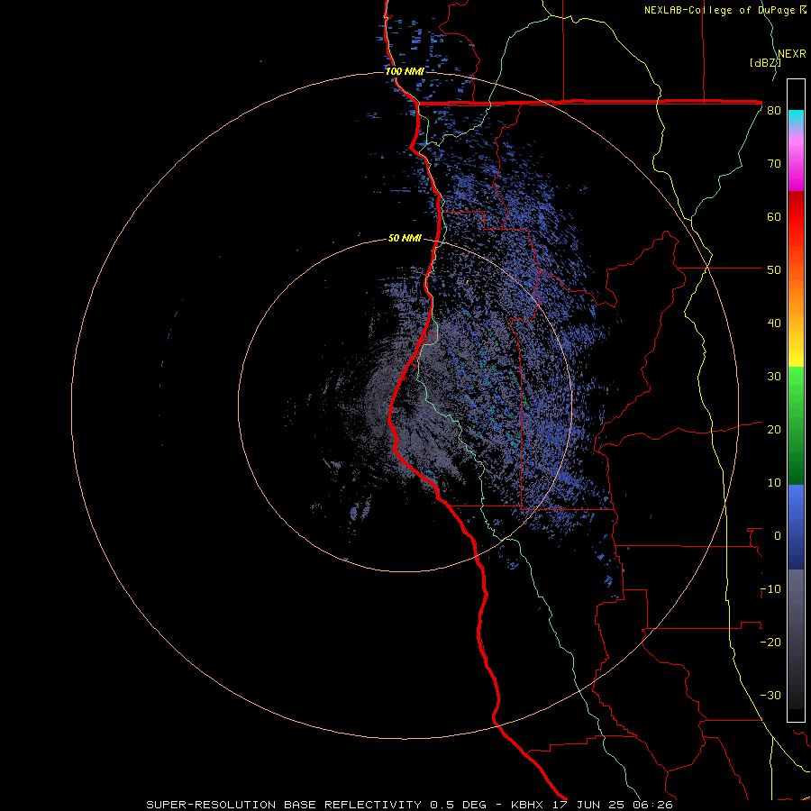
Task: Click the 0 value on the dBZ scale
Action: tap(778, 536)
